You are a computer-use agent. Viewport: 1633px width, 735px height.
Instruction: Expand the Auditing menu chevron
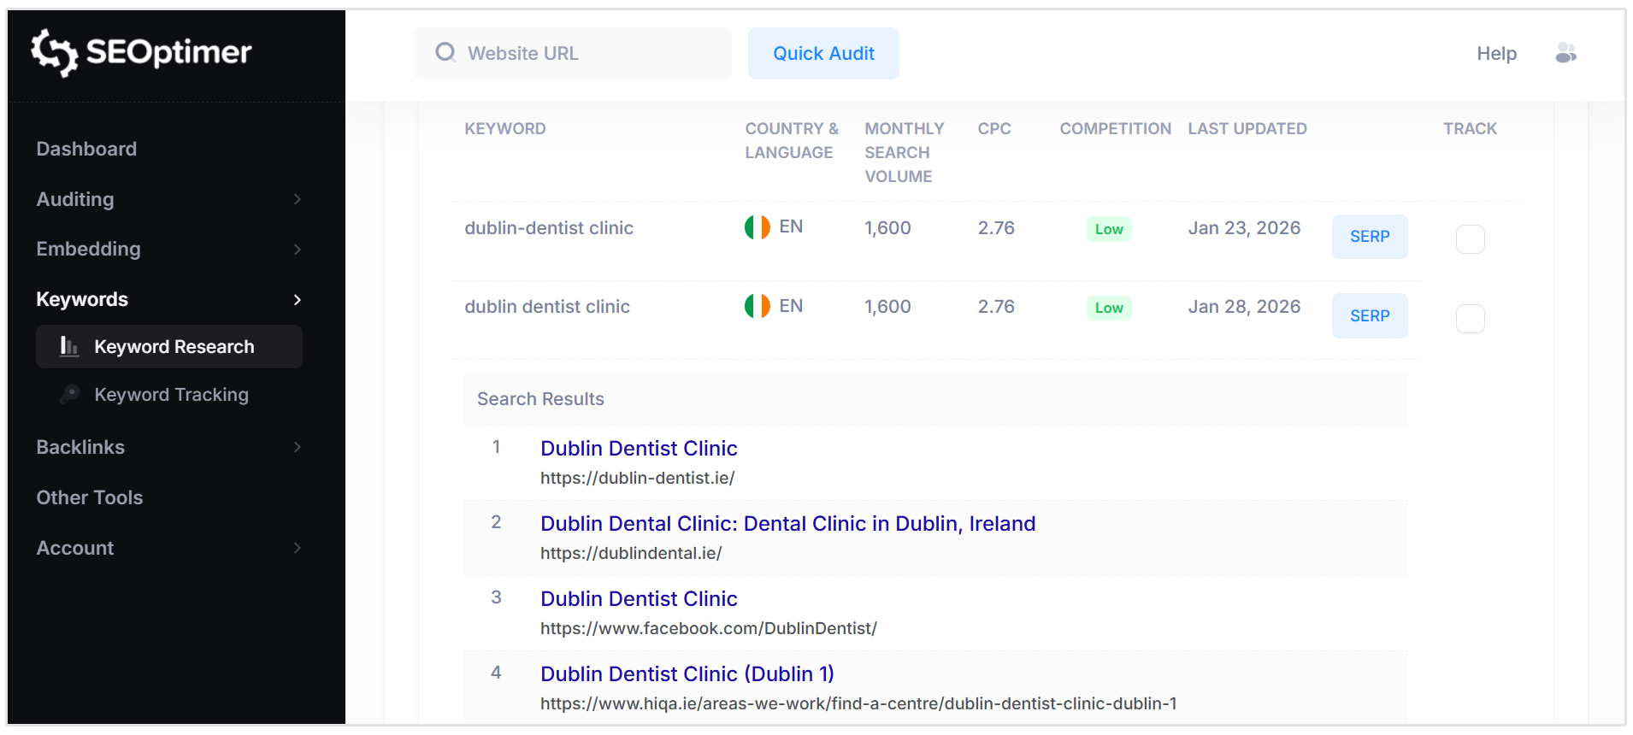[297, 199]
